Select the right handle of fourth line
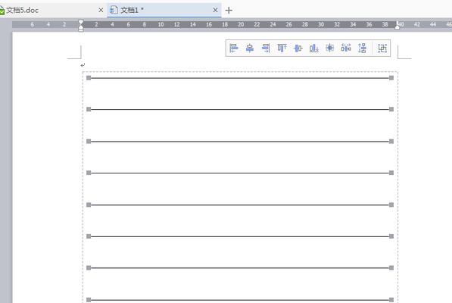 coord(391,173)
